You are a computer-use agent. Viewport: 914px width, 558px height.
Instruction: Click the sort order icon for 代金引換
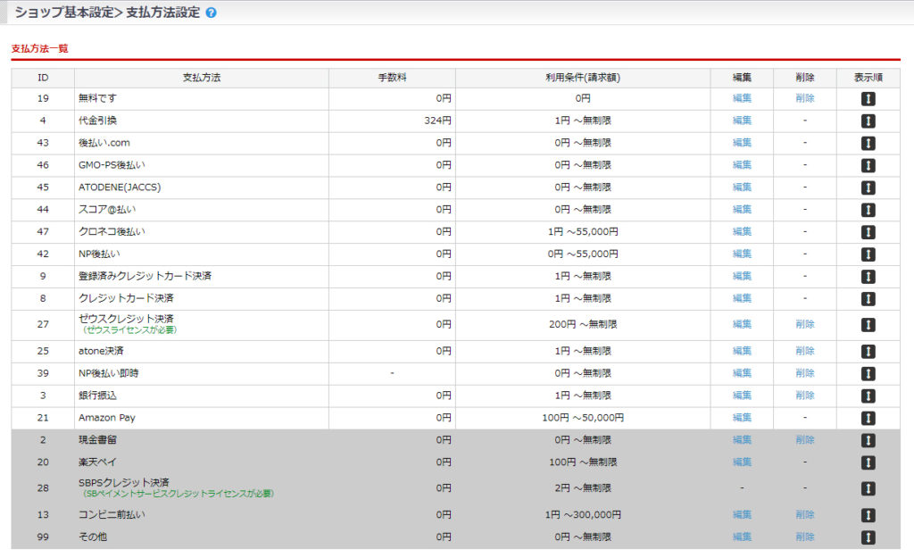868,121
